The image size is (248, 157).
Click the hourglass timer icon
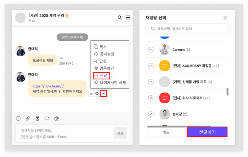[x=37, y=118]
